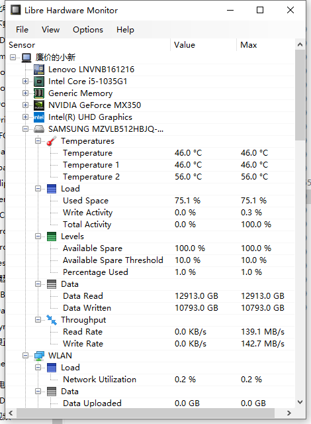The width and height of the screenshot is (311, 424).
Task: Collapse the SAMSUNG drive's Load group
Action: (x=38, y=188)
